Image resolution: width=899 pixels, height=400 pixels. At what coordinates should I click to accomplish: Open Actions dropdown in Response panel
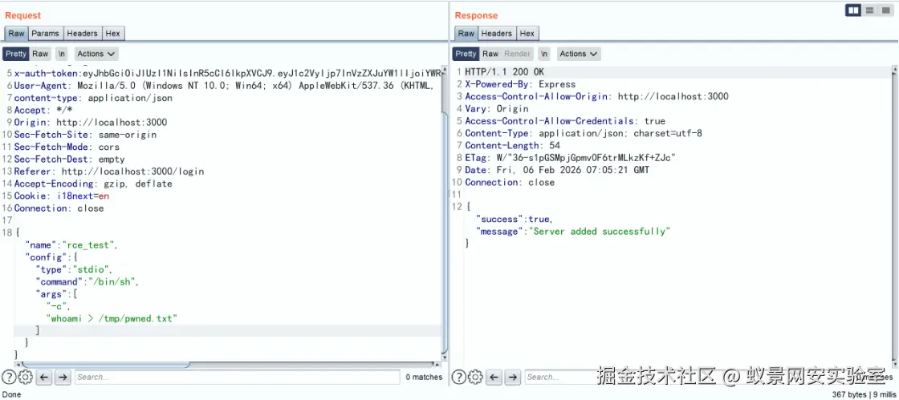coord(579,54)
